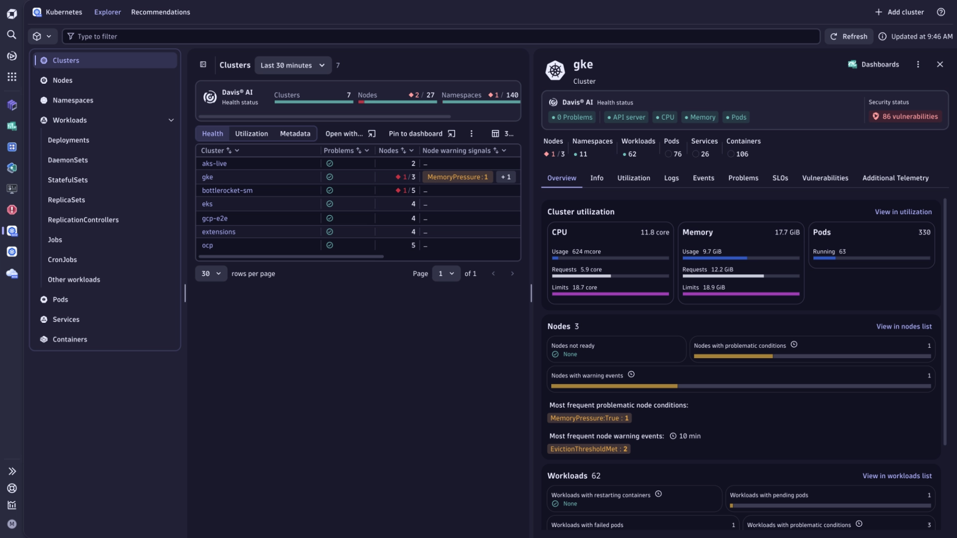
Task: Open the bottlerocket-sm cluster row link
Action: (x=227, y=190)
